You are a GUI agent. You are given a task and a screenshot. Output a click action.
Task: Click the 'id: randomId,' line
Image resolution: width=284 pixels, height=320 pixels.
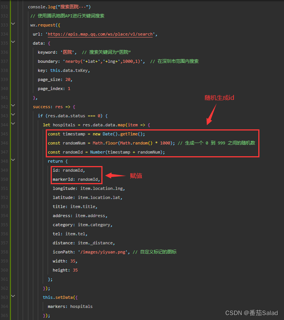click(69, 171)
